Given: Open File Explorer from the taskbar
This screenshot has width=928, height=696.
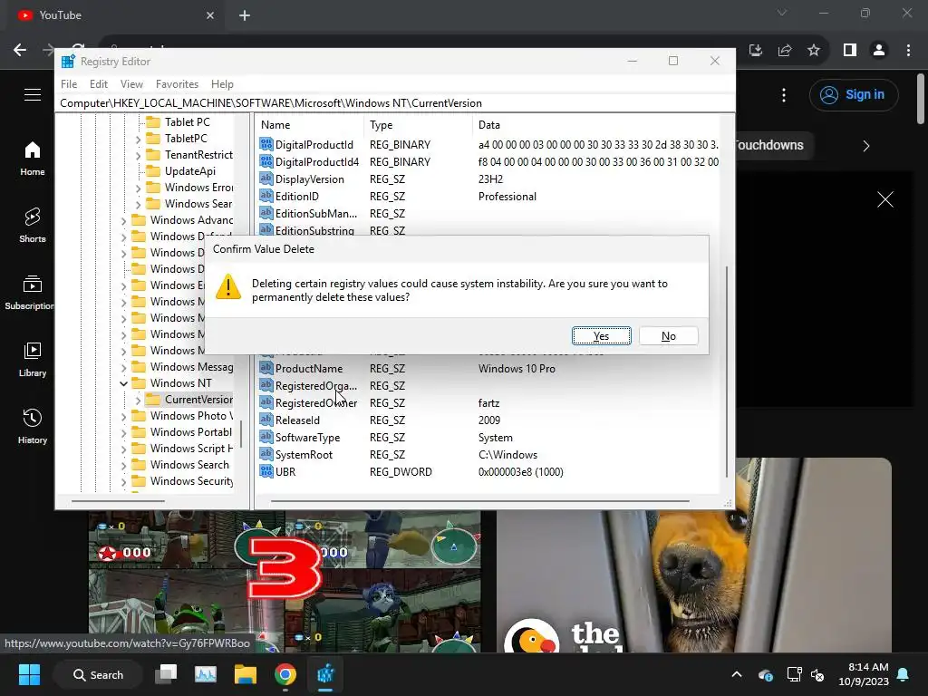Looking at the screenshot, I should click(x=245, y=674).
